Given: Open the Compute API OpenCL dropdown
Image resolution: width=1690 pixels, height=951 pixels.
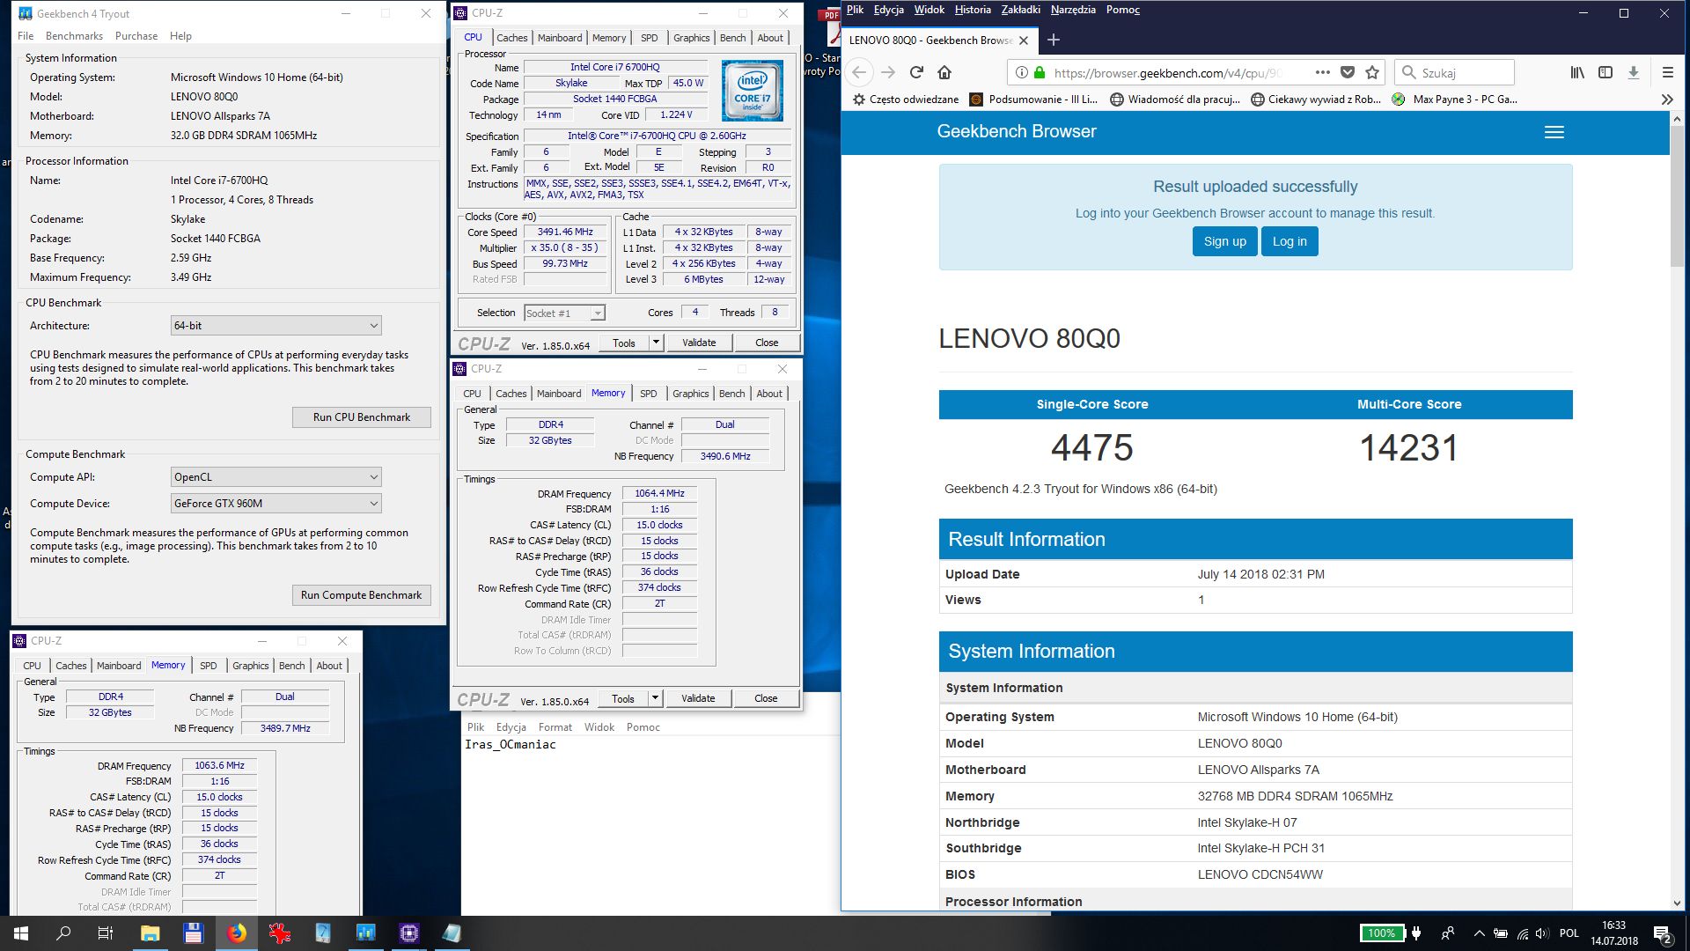Looking at the screenshot, I should (x=276, y=477).
